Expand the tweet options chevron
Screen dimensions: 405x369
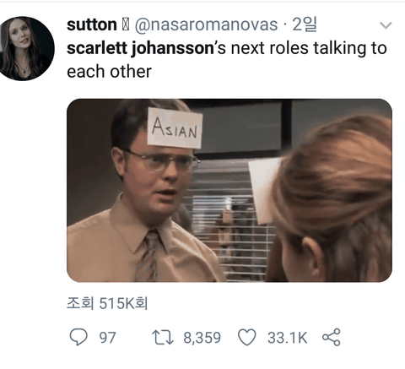click(386, 25)
